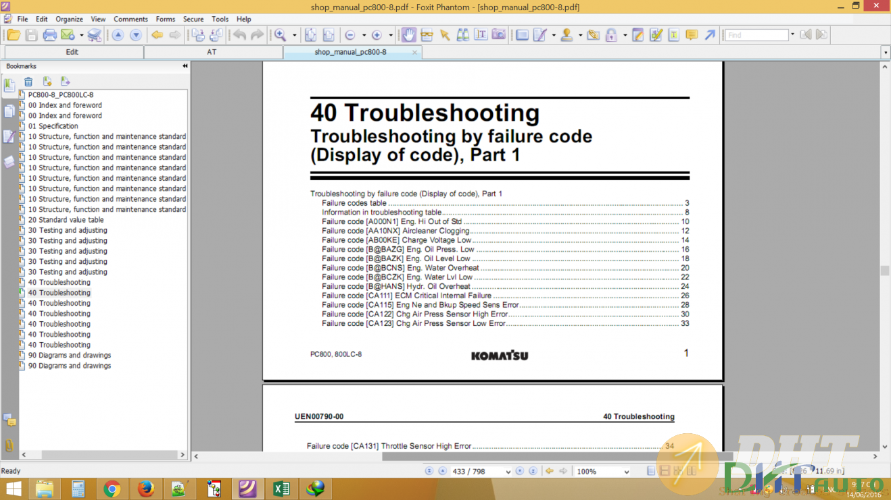The image size is (891, 500).
Task: Open link Failure code [AA10NX] Aircleaner Clogging
Action: (x=395, y=231)
